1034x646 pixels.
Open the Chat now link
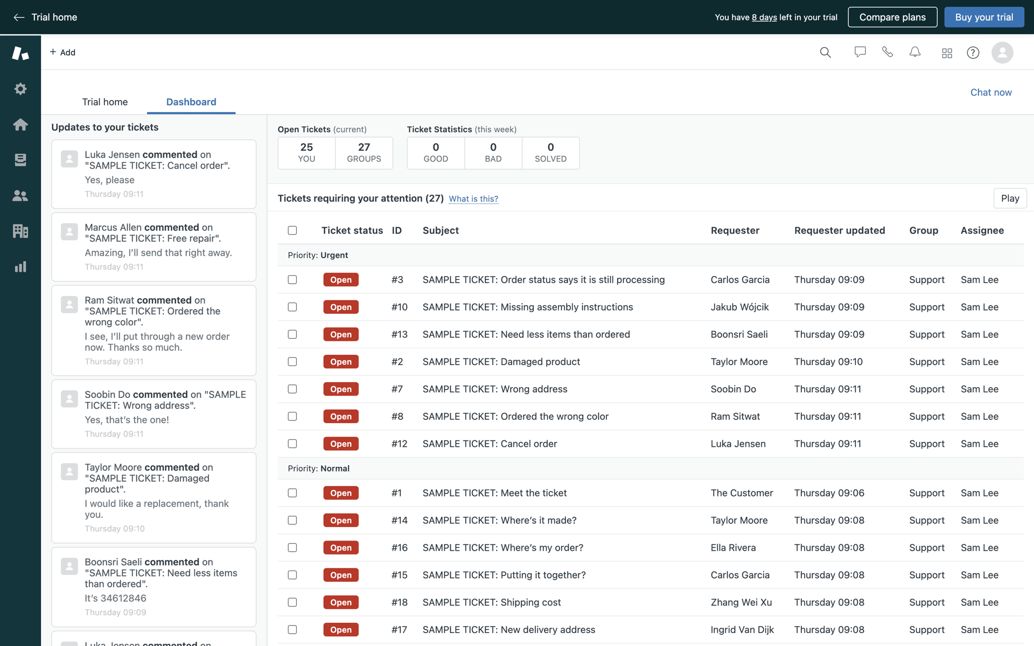[991, 92]
